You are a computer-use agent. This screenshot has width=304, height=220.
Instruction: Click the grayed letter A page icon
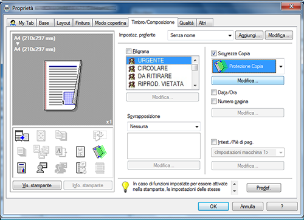61,152
